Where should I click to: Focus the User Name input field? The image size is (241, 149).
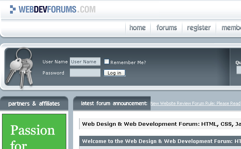click(85, 61)
